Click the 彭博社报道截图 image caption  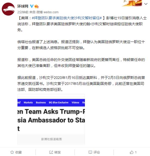click(x=52, y=139)
